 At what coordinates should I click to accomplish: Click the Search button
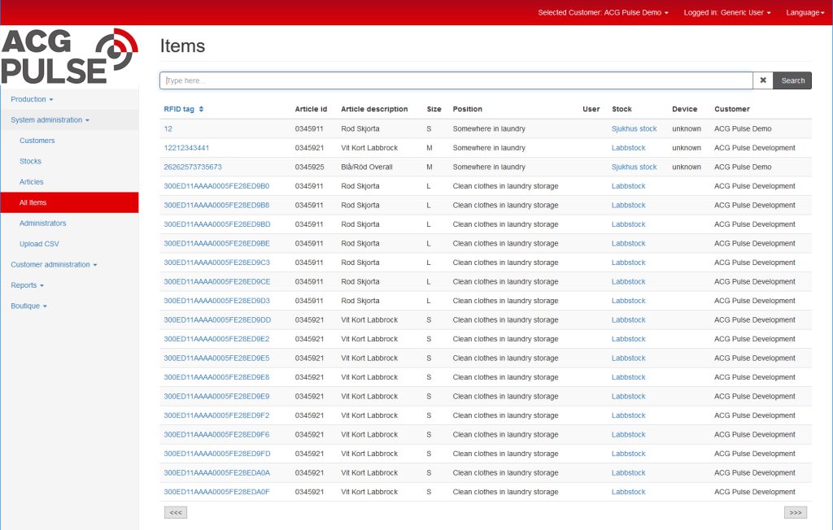[x=792, y=80]
